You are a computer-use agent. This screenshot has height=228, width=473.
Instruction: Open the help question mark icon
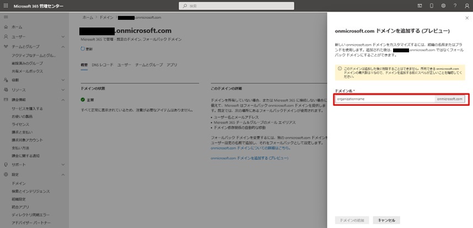tap(455, 6)
